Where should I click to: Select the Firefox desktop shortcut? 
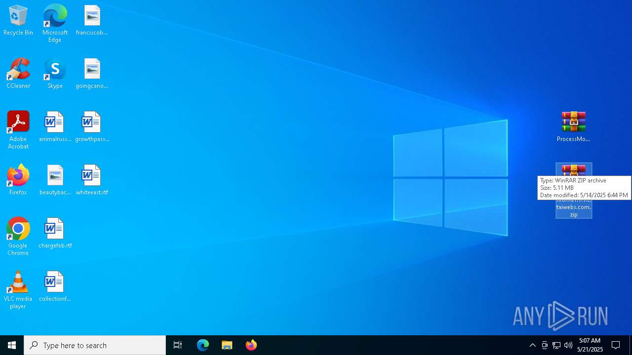(18, 180)
